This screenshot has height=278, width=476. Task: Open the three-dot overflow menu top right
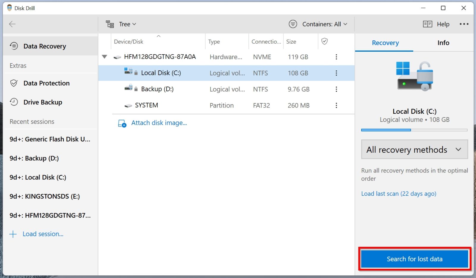[464, 24]
